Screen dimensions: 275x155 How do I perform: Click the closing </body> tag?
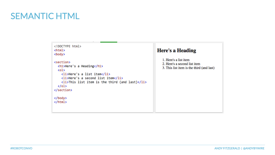coord(60,98)
